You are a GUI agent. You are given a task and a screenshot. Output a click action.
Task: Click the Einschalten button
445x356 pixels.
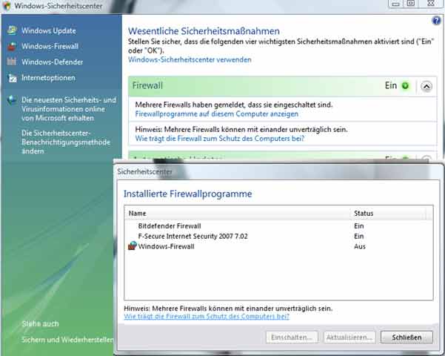coord(292,337)
